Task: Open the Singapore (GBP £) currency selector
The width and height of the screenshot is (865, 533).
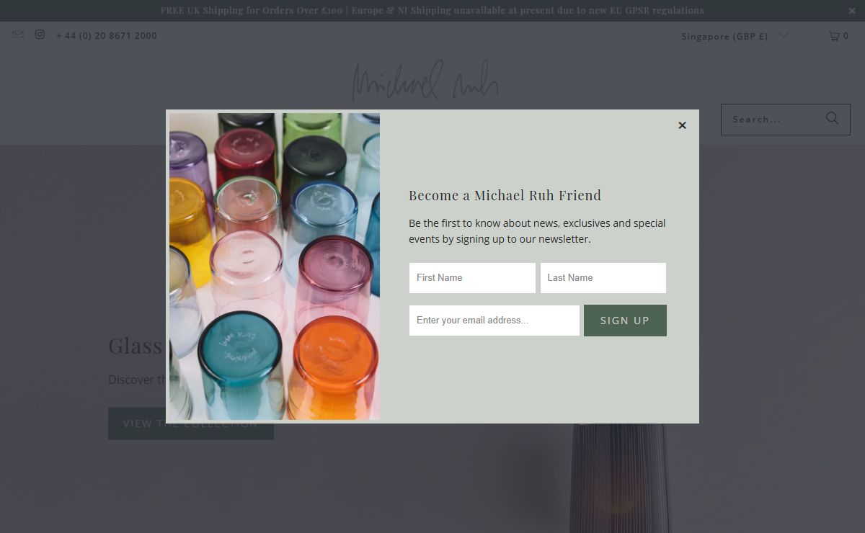Action: tap(724, 36)
